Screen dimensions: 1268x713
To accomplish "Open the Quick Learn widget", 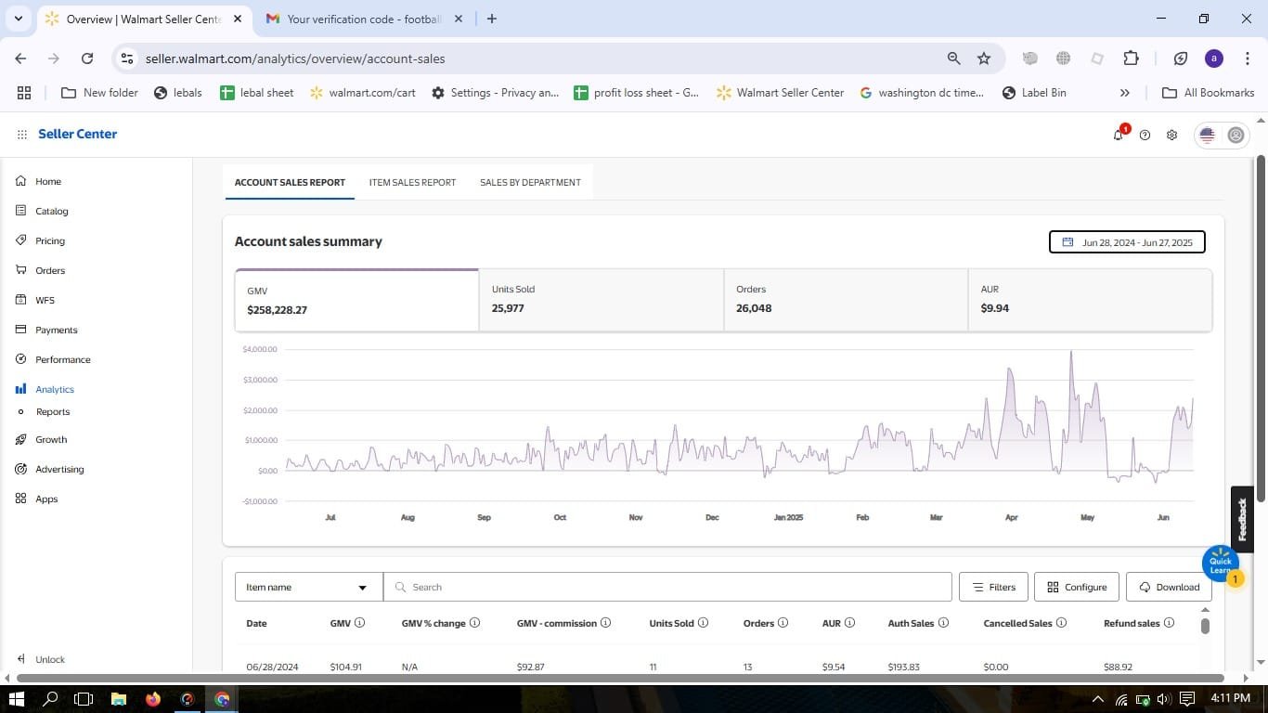I will (x=1220, y=563).
